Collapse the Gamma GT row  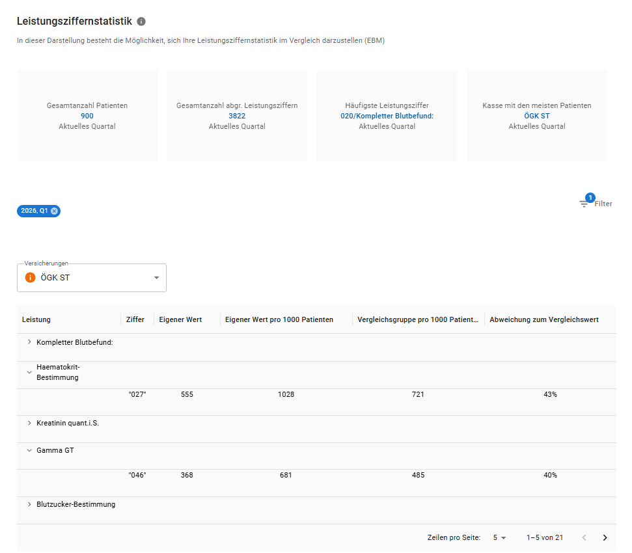point(29,450)
